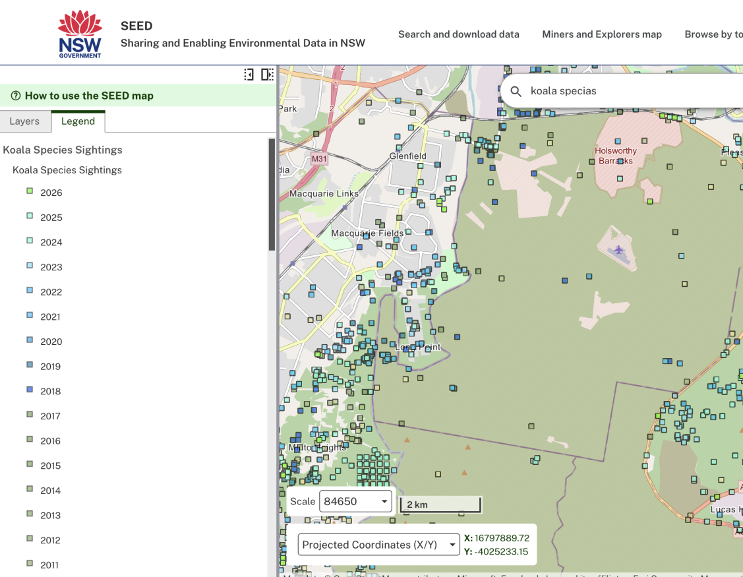Image resolution: width=743 pixels, height=577 pixels.
Task: Open Miners and Explorers map
Action: pyautogui.click(x=602, y=34)
